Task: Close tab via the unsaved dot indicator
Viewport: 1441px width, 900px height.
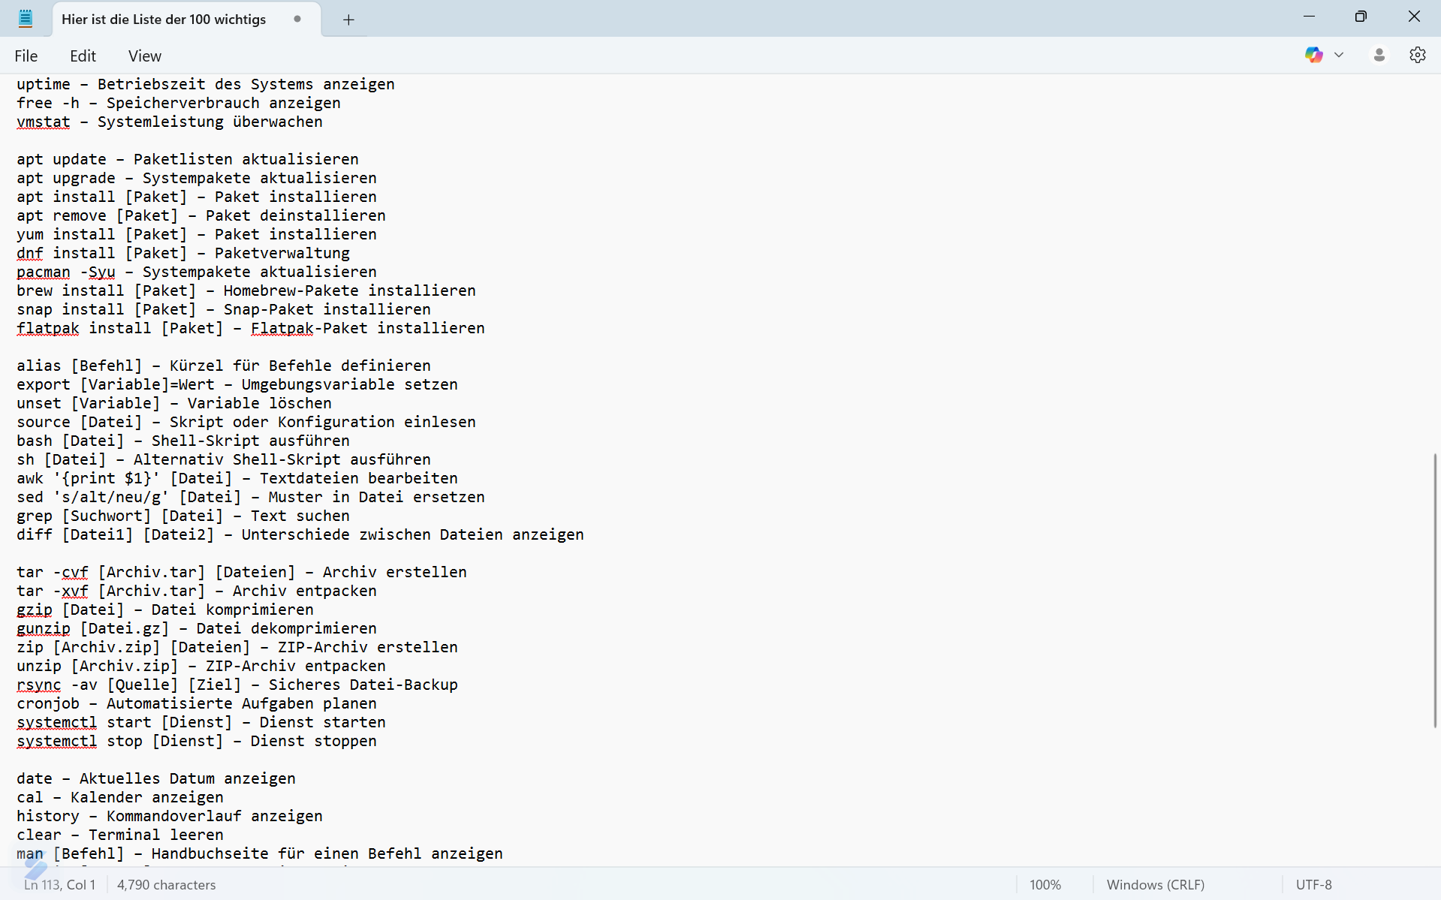Action: coord(297,20)
